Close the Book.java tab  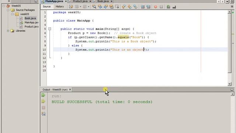pos(111,1)
